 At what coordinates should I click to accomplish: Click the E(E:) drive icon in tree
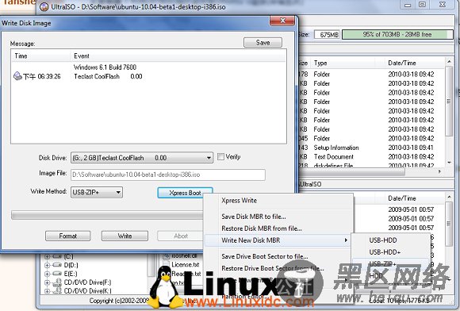pos(57,274)
